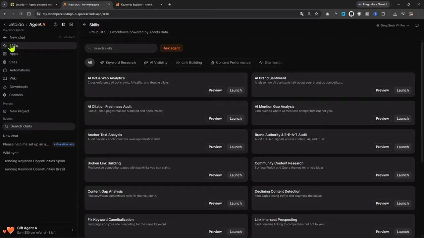Click the Chrome media control icon
The height and width of the screenshot is (238, 424).
[x=403, y=14]
